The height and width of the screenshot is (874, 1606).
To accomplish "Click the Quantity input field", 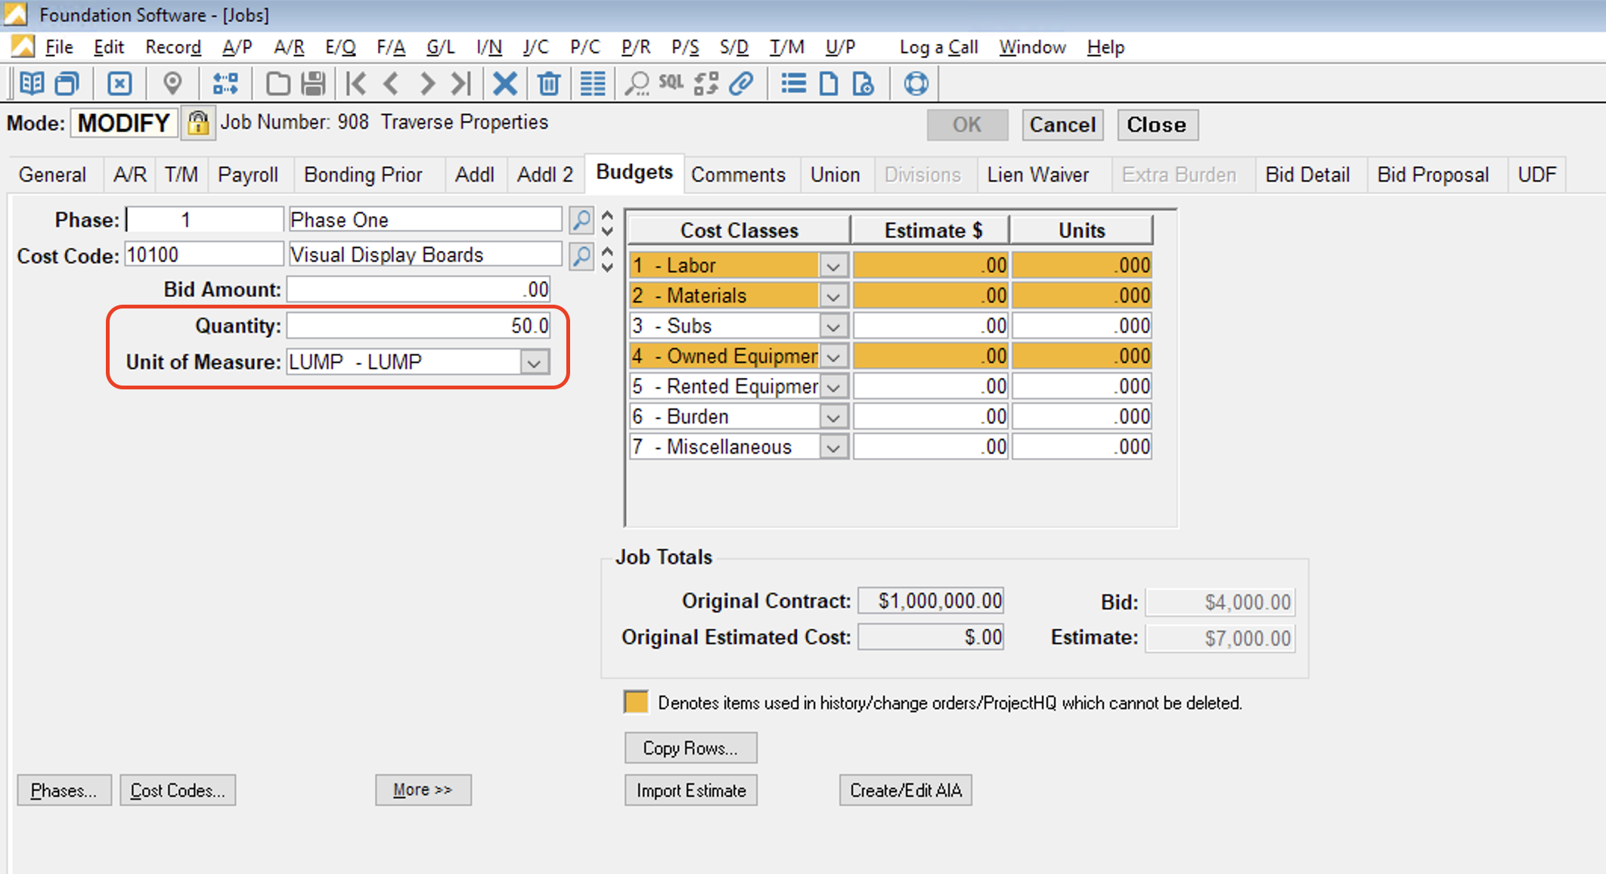I will click(420, 324).
